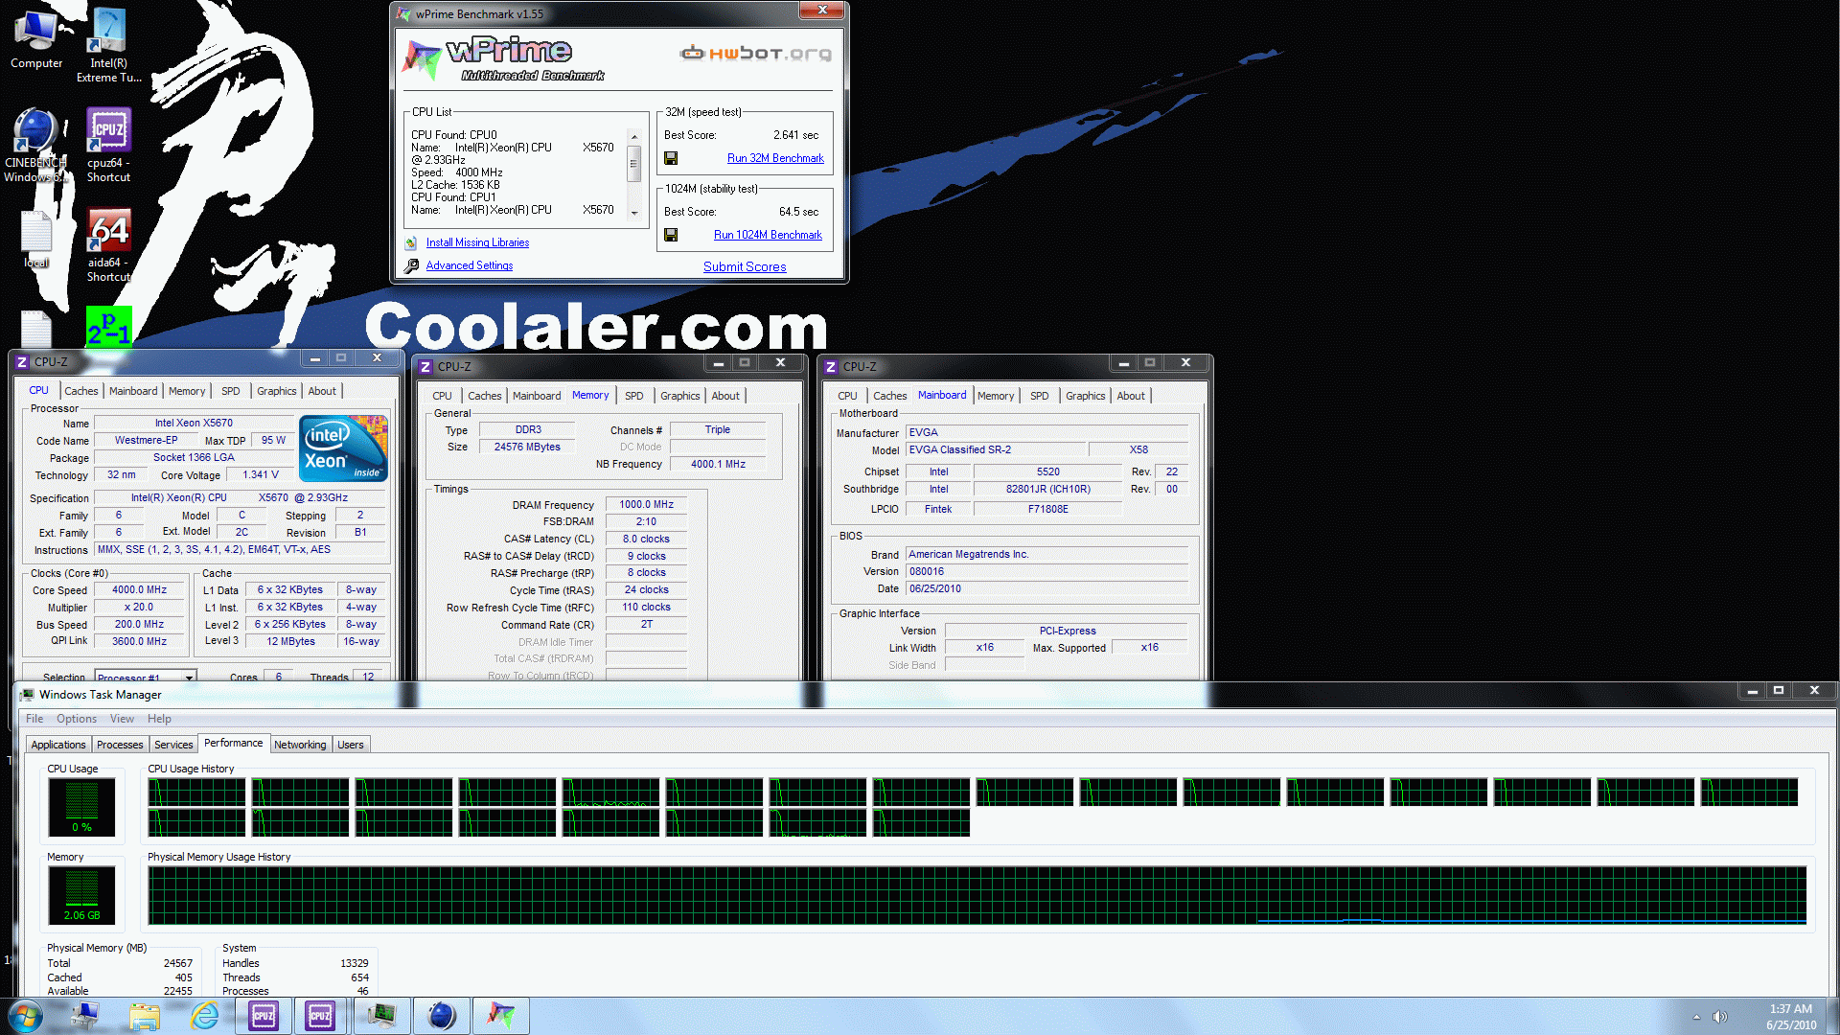Click the Memory 2.06 GB meter

pos(82,894)
